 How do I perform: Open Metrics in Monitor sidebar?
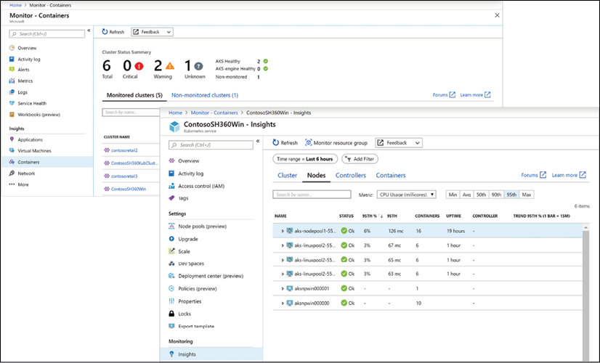coord(25,81)
